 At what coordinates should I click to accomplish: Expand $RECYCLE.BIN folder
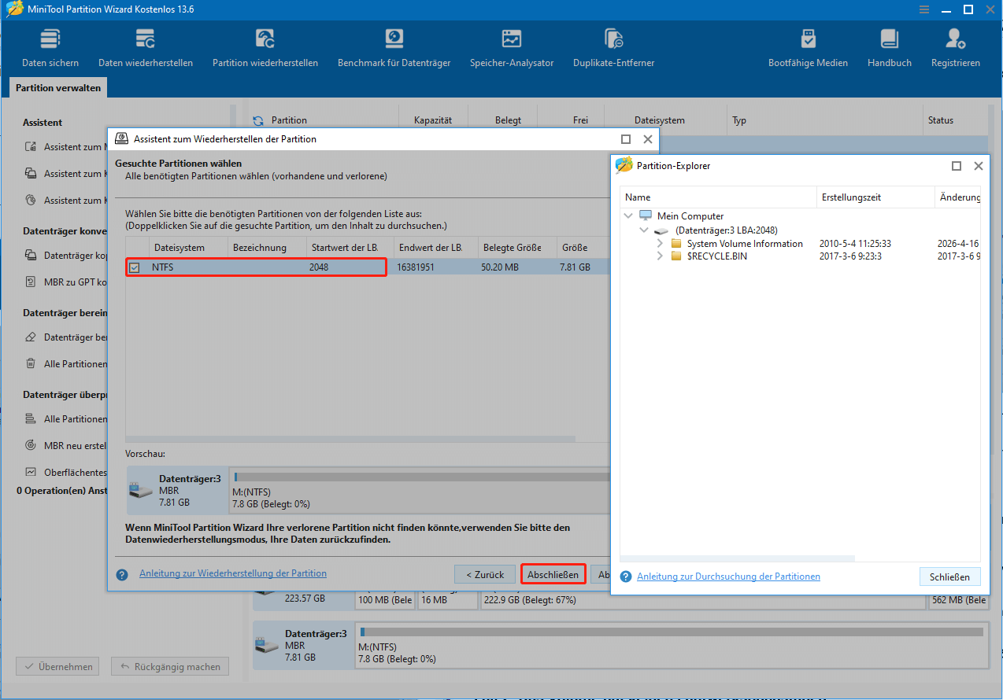tap(660, 256)
